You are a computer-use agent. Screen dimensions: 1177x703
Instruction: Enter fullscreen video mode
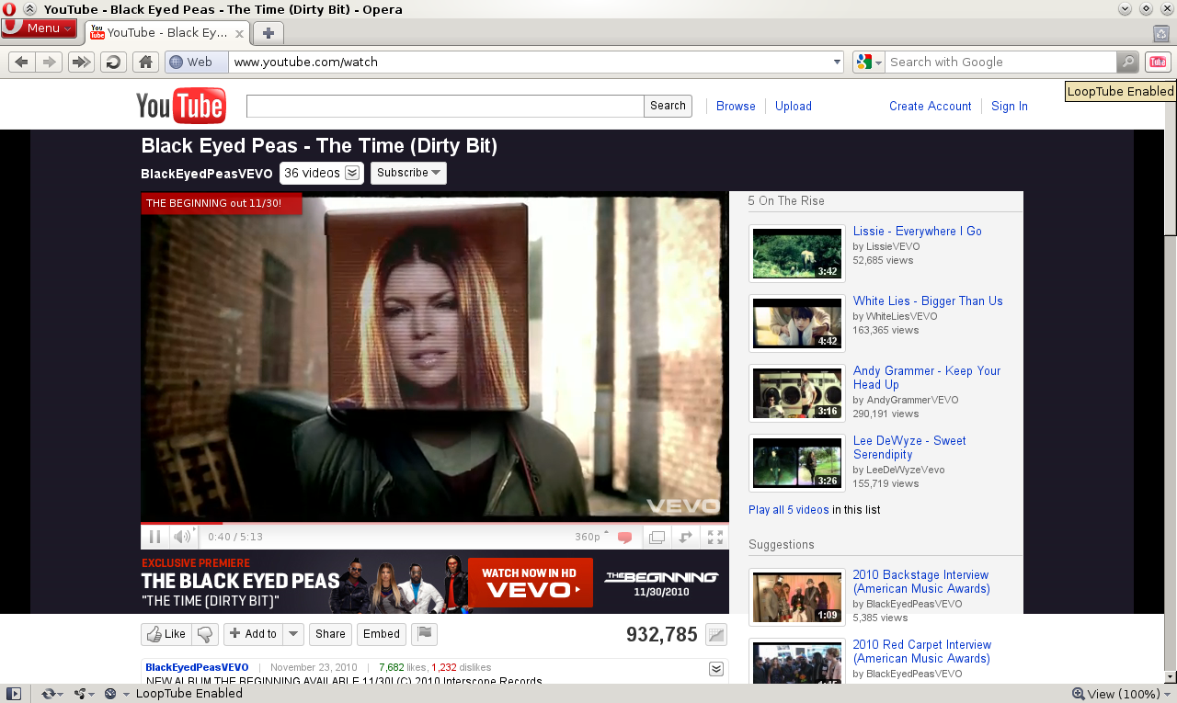pos(714,537)
